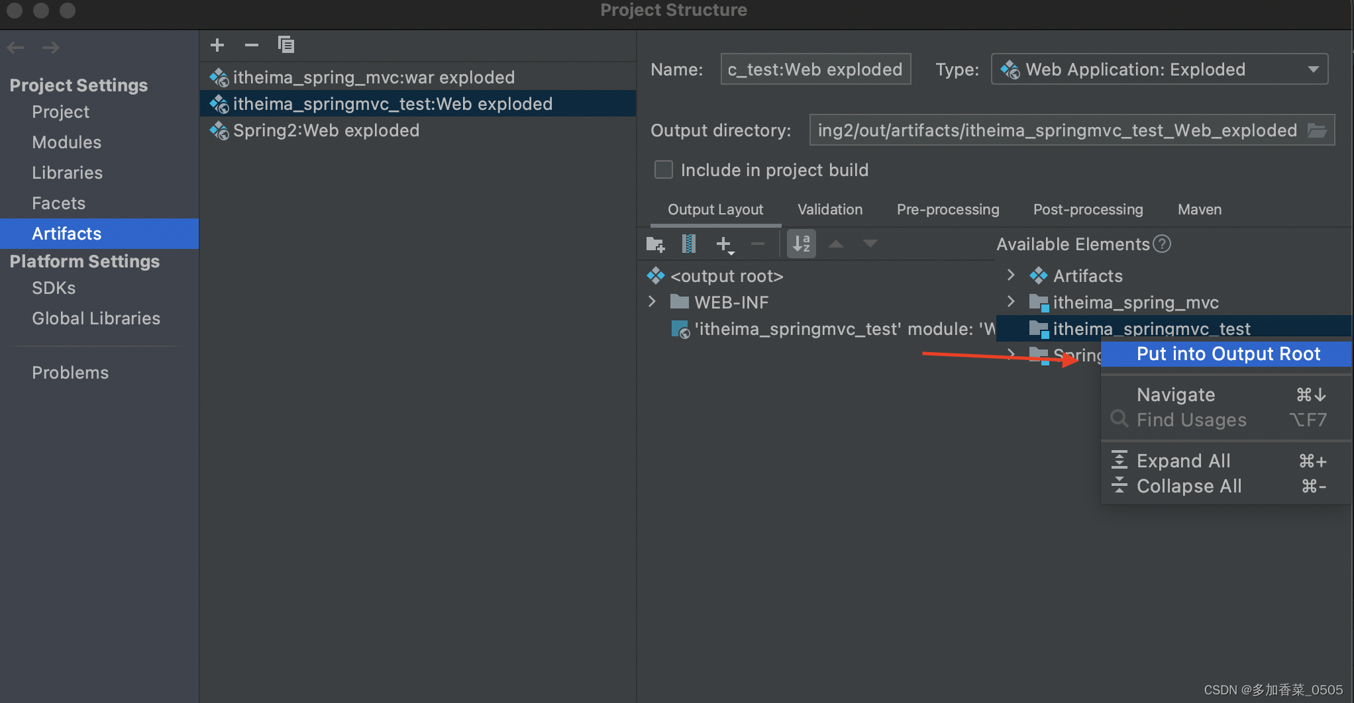Open Facets settings
Screen dimensions: 1354x703
[58, 203]
